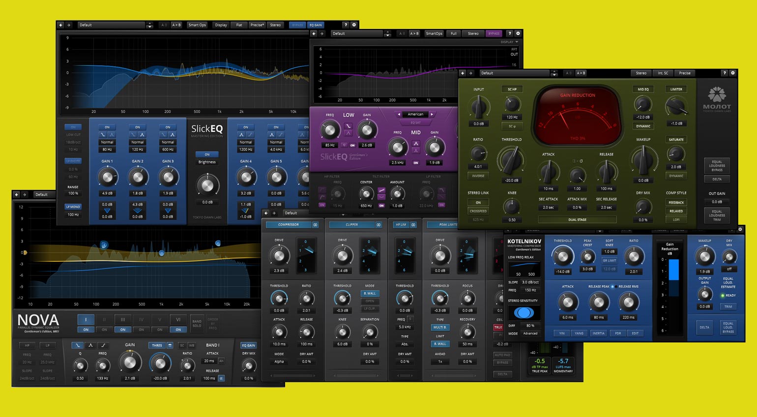Open Default preset dropdown in SlickEQ Mastering

point(112,25)
